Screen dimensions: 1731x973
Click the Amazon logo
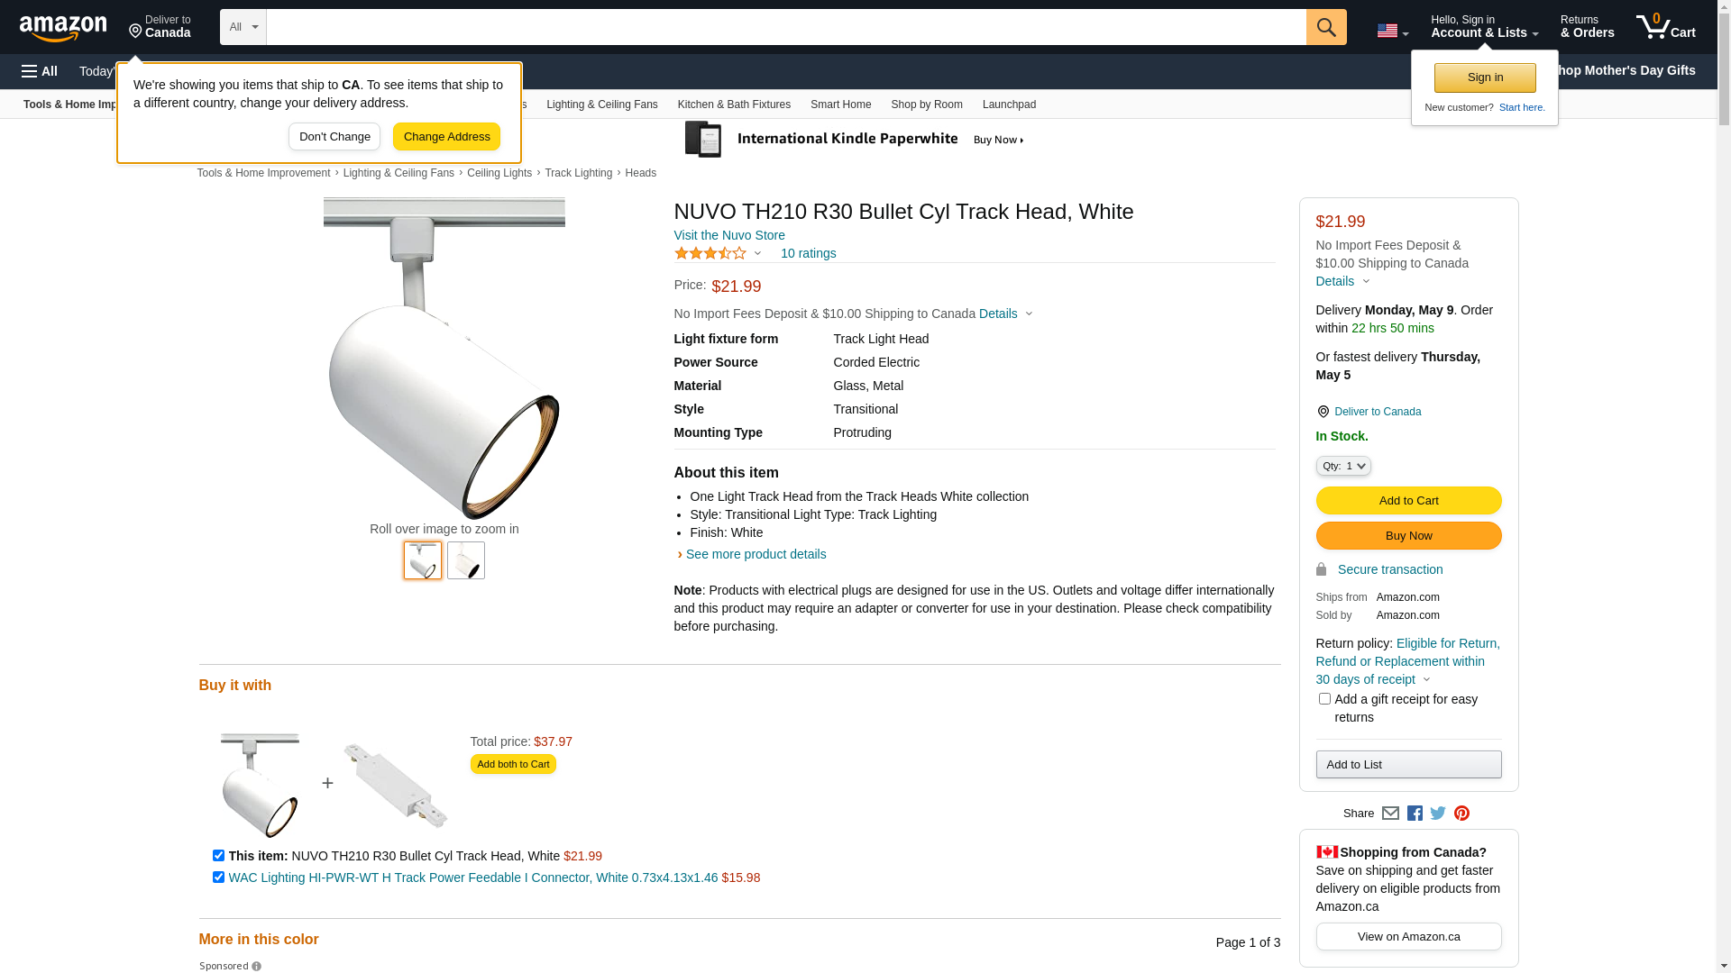[x=63, y=28]
